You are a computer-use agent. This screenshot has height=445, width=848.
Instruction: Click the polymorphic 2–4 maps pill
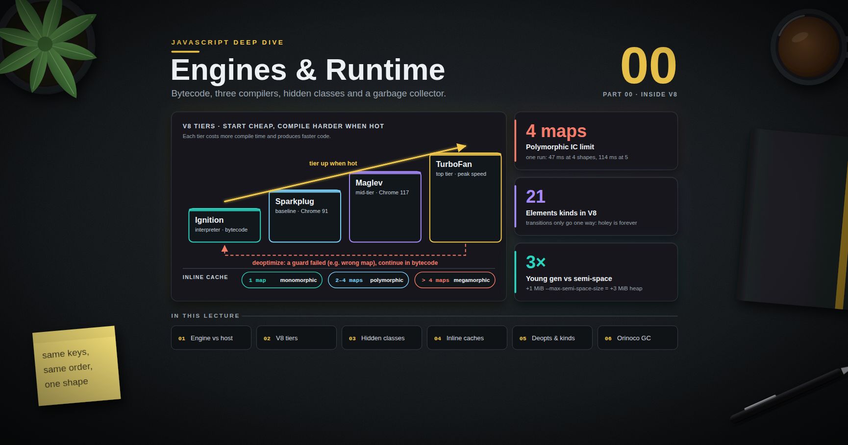(x=368, y=280)
